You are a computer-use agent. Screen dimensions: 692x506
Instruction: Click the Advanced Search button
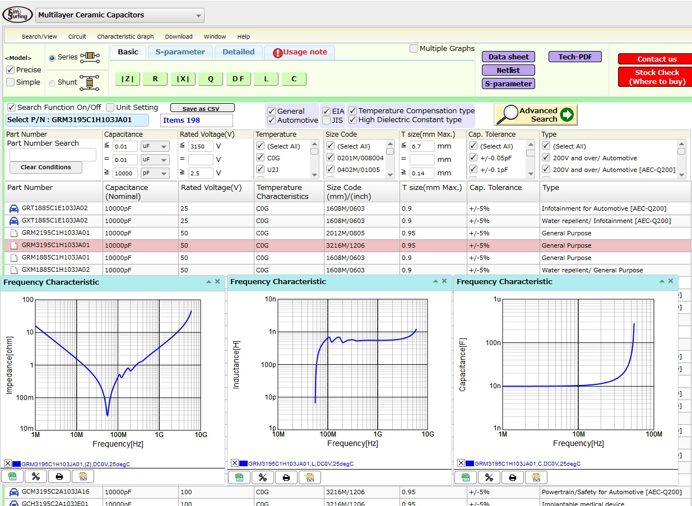click(x=536, y=115)
